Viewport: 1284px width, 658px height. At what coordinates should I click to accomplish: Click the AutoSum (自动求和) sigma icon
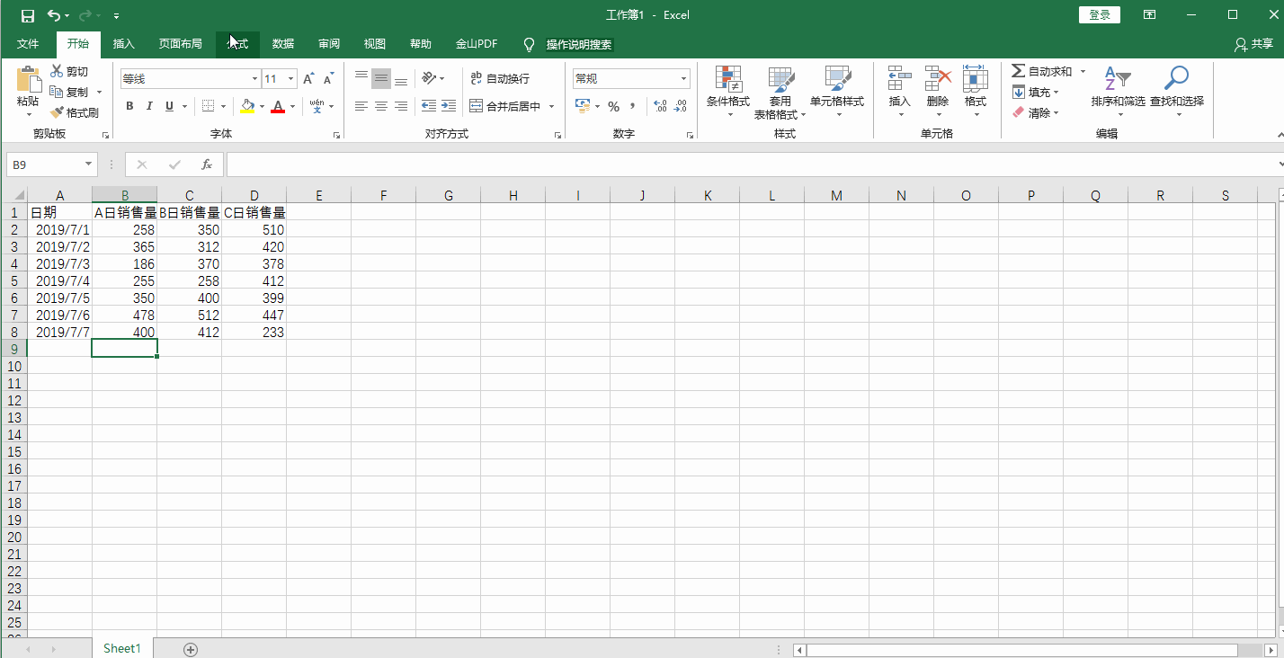1018,71
